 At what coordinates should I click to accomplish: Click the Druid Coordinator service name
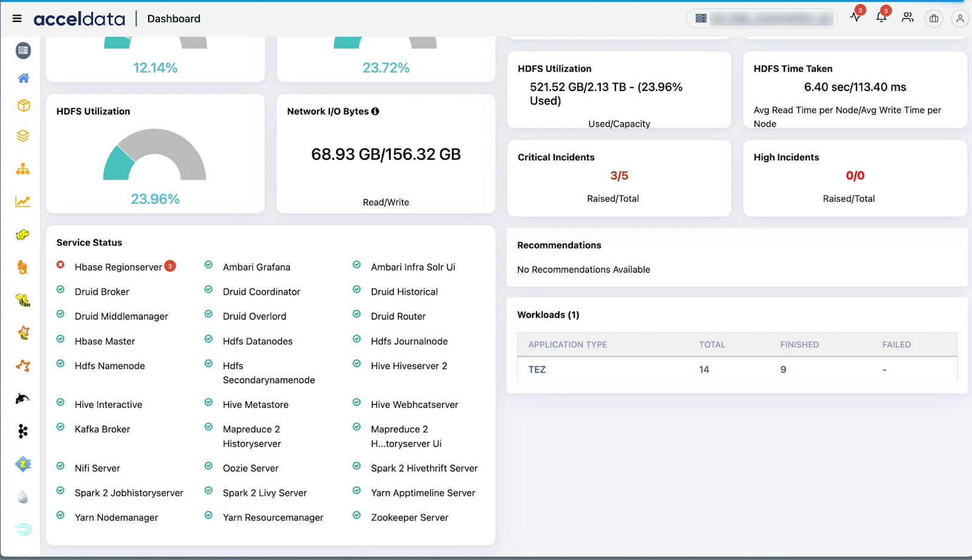tap(262, 292)
